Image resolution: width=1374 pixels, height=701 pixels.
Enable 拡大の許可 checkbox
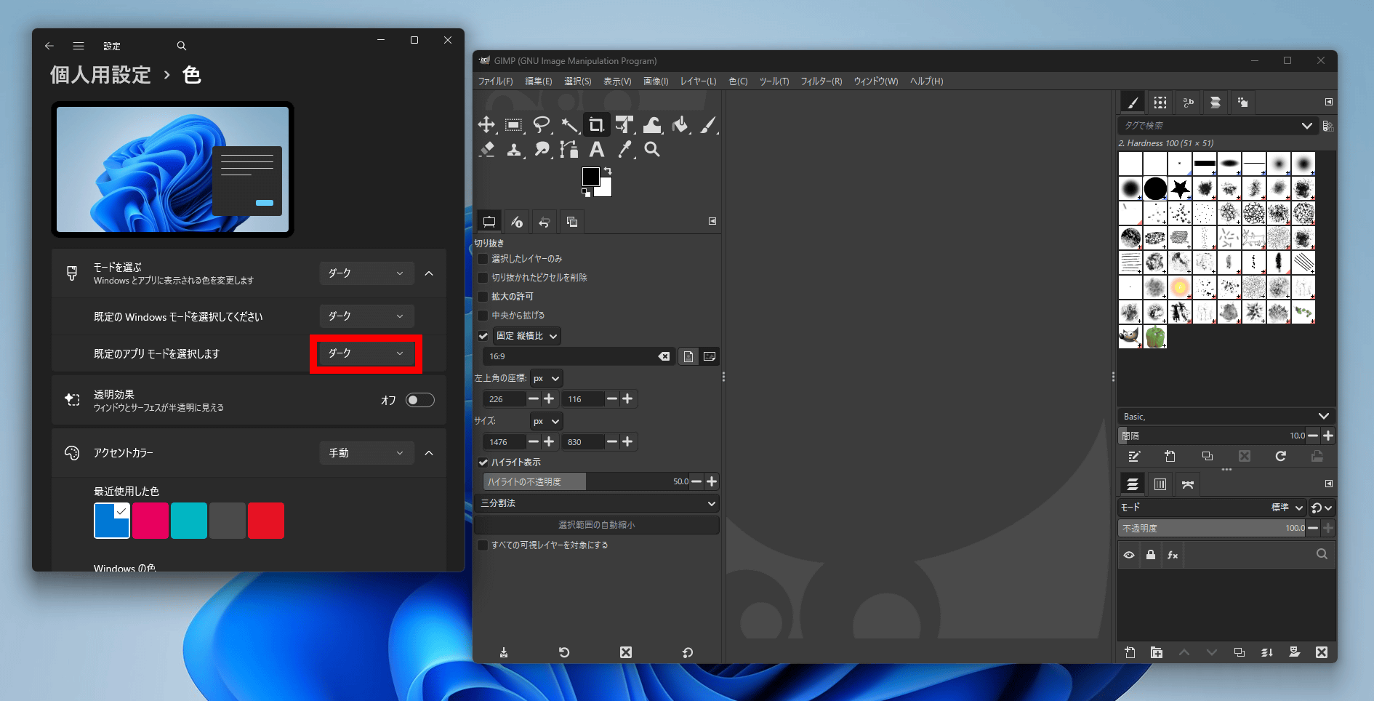483,297
